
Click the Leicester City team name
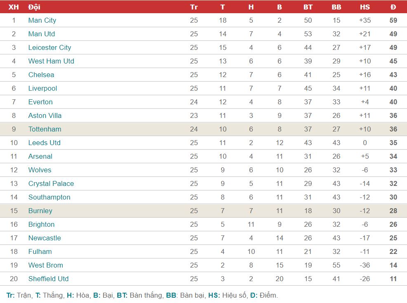coord(49,47)
